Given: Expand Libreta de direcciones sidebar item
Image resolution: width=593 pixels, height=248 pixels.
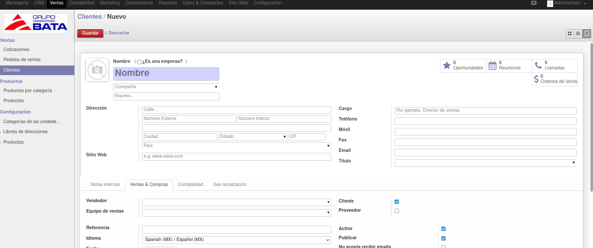Looking at the screenshot, I should click(25, 132).
